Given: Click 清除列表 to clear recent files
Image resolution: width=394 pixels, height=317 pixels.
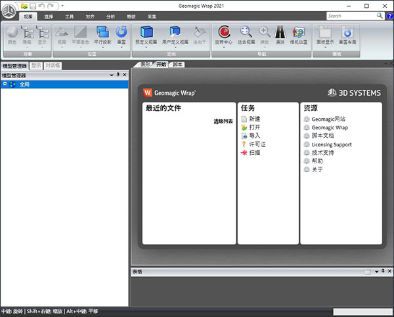Looking at the screenshot, I should (x=223, y=121).
